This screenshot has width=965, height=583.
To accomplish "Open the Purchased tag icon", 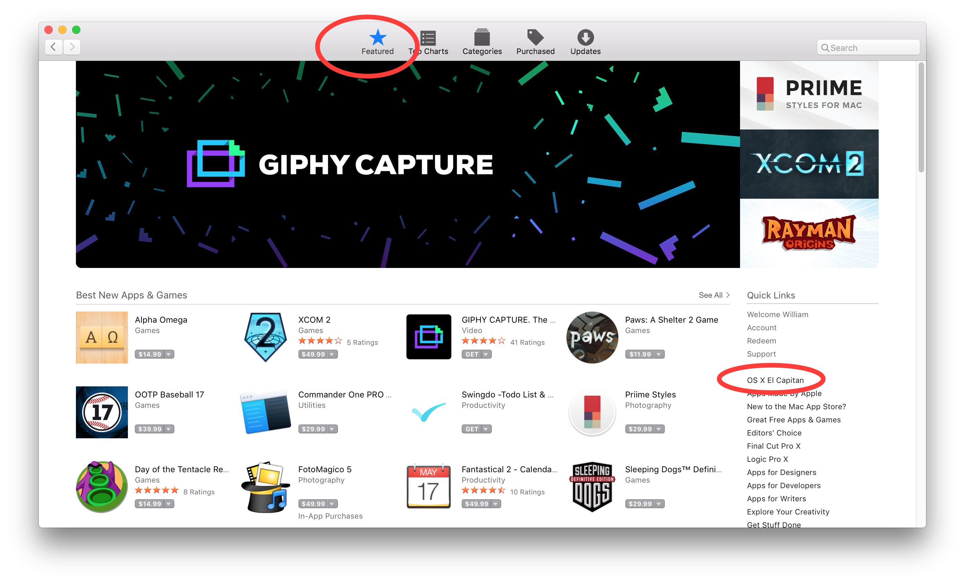I will [535, 37].
